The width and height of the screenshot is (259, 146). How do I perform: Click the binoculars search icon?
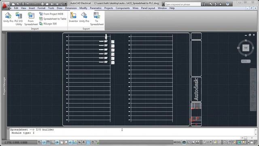click(204, 4)
